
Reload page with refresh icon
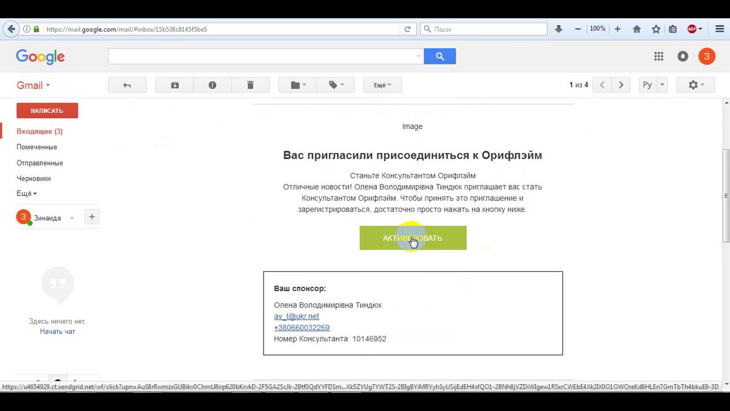pos(407,29)
